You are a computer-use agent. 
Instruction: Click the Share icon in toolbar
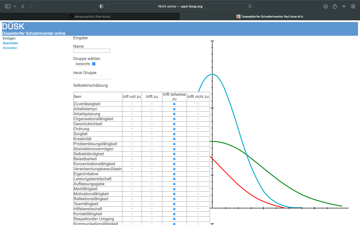[335, 6]
